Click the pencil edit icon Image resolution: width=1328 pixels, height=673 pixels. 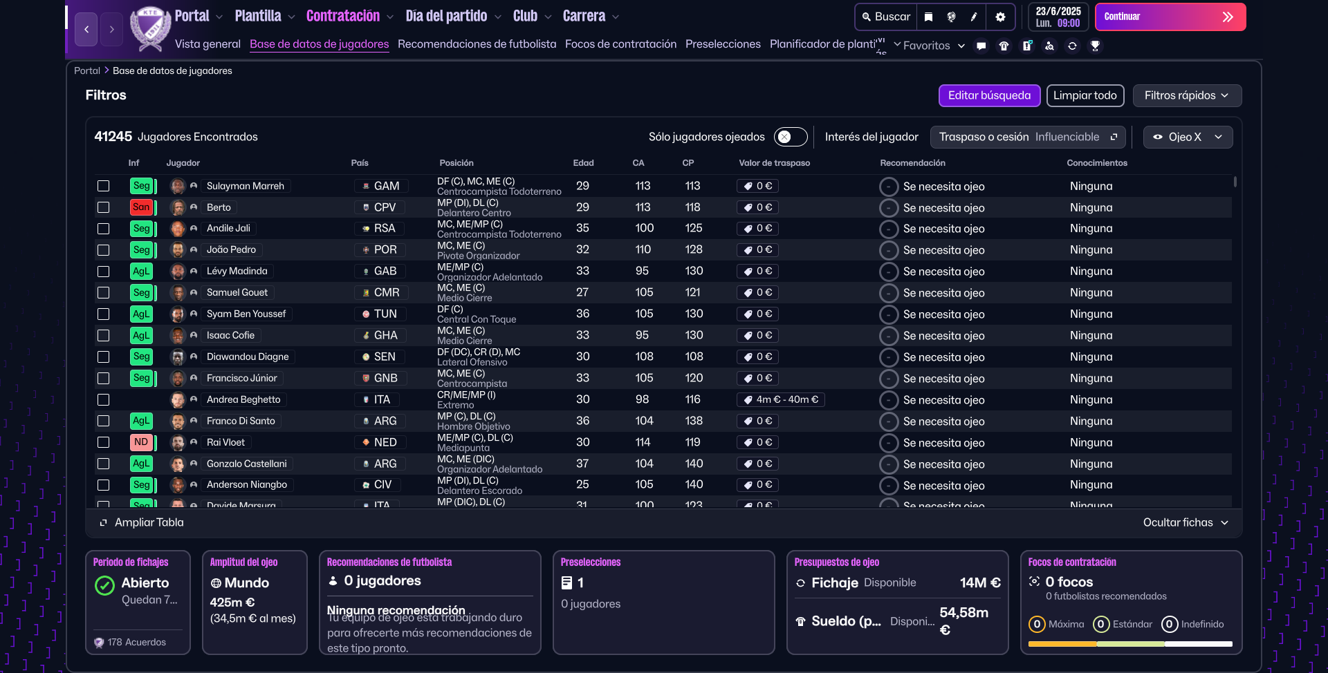[x=975, y=17]
